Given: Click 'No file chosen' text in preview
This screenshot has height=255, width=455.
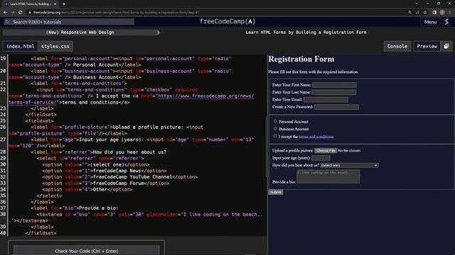Looking at the screenshot, I should [349, 151].
